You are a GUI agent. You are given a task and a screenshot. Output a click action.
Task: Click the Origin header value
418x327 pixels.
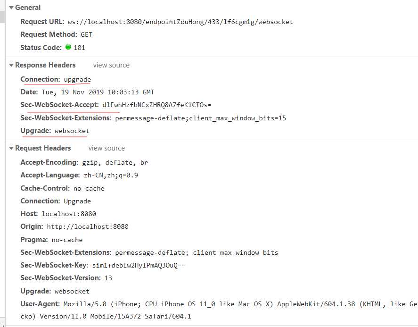click(x=87, y=226)
